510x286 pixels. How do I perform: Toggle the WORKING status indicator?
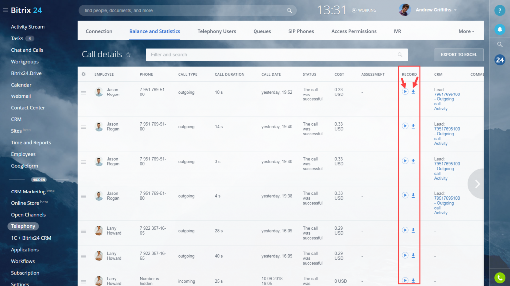(x=364, y=10)
